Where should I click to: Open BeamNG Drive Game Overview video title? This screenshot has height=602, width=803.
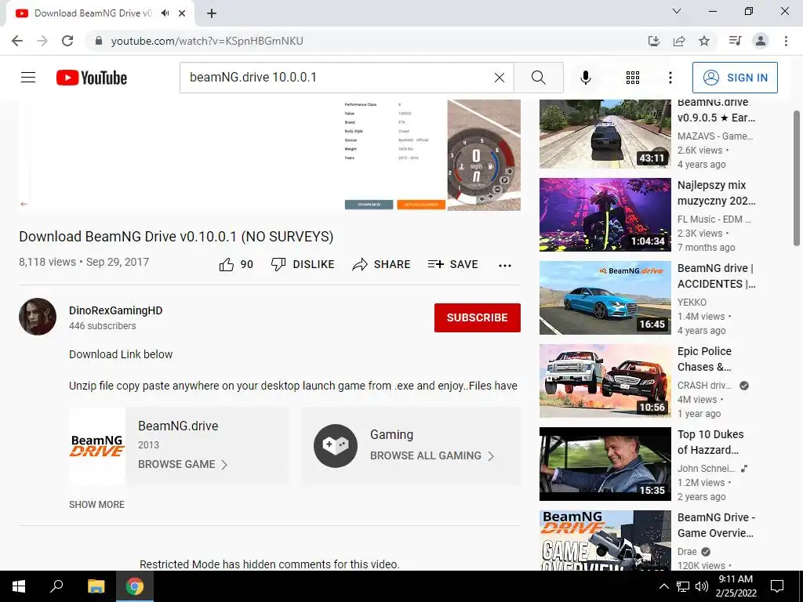coord(716,525)
